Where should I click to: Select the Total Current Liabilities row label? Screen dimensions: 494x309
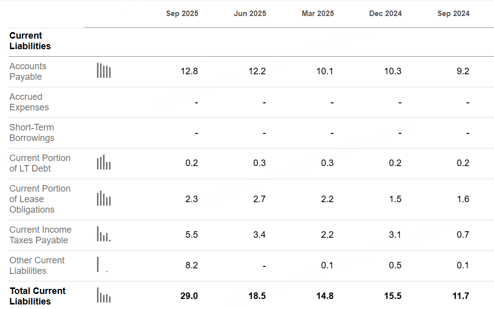(38, 296)
